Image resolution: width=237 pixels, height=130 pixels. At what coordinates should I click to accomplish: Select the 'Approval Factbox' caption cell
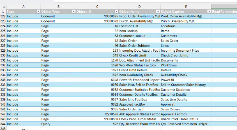pyautogui.click(x=186, y=114)
